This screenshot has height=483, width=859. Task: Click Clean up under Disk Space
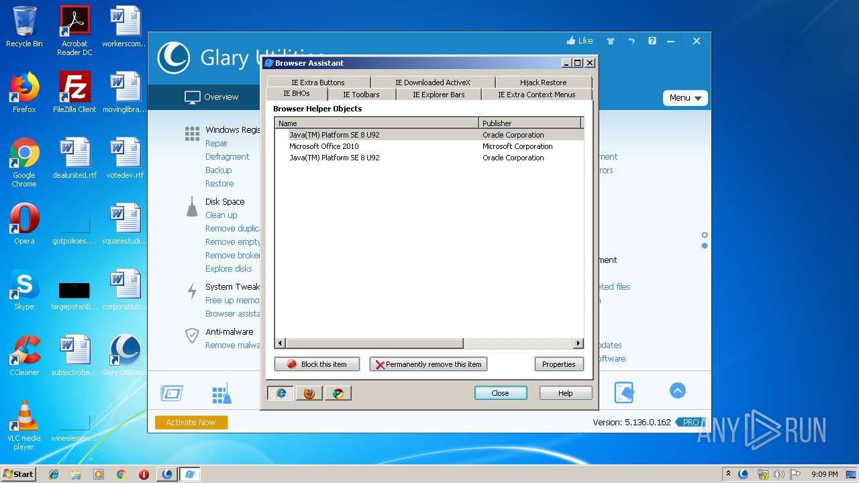tap(221, 215)
